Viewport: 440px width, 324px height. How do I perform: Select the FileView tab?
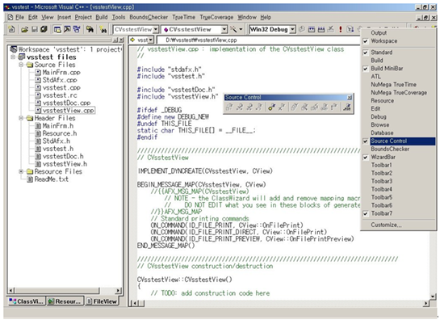(x=102, y=301)
